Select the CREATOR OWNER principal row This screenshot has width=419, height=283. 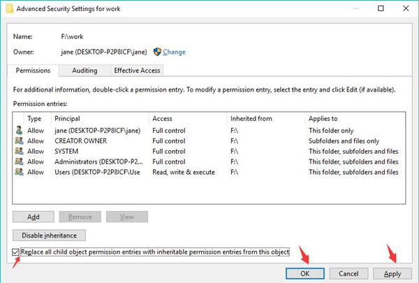pyautogui.click(x=209, y=141)
